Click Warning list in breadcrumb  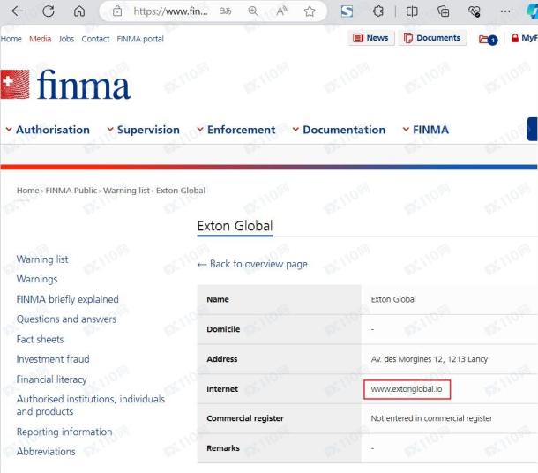[x=127, y=191]
